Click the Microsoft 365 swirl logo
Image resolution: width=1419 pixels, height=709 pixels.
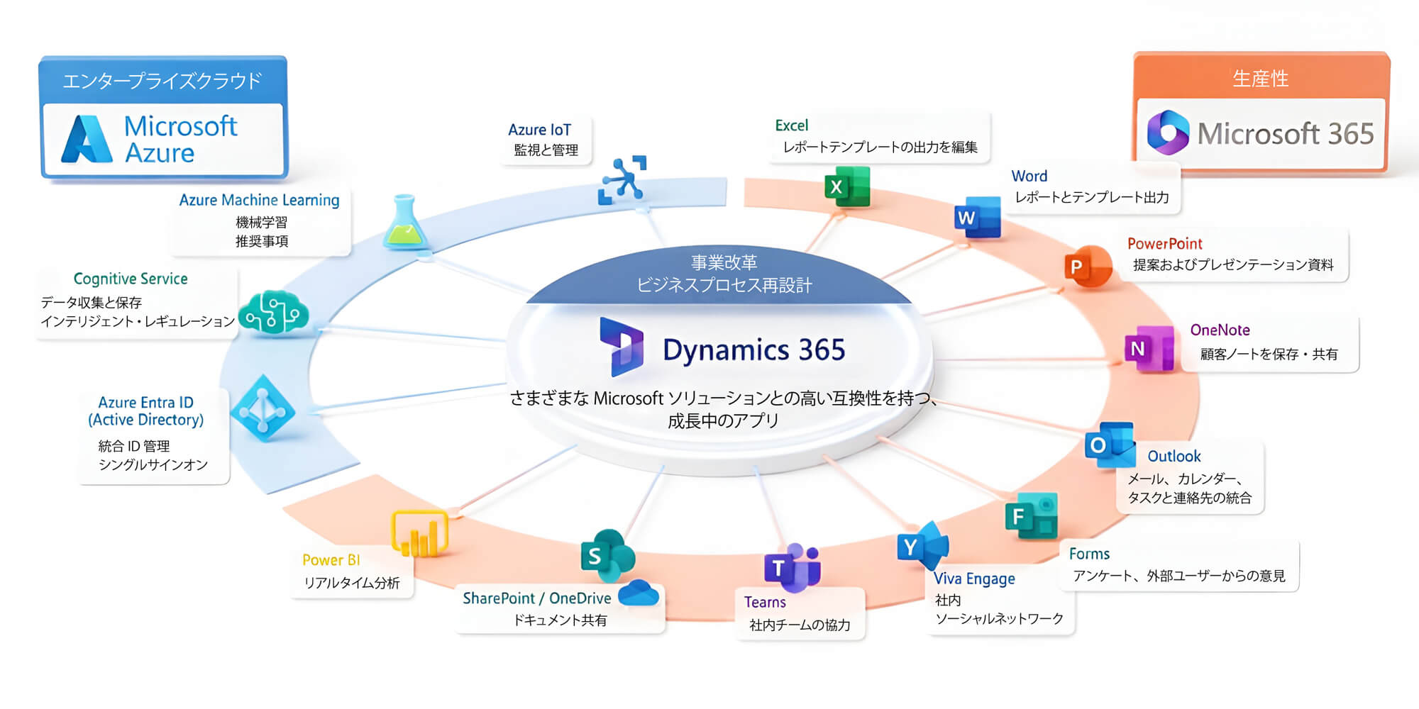1168,133
